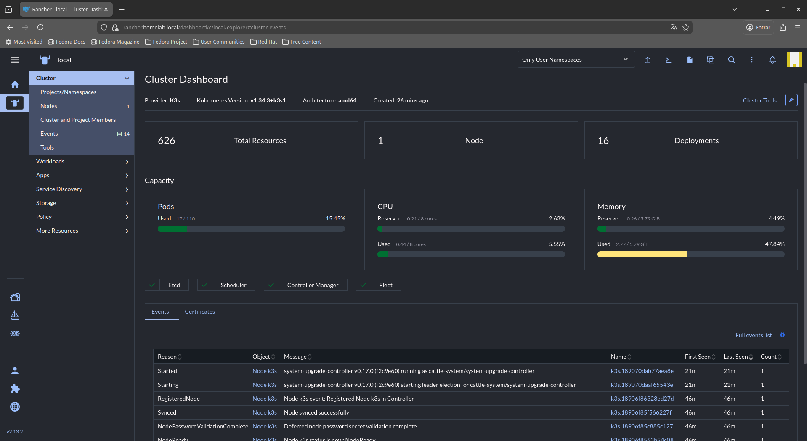
Task: Open the Full events list link
Action: (x=753, y=335)
